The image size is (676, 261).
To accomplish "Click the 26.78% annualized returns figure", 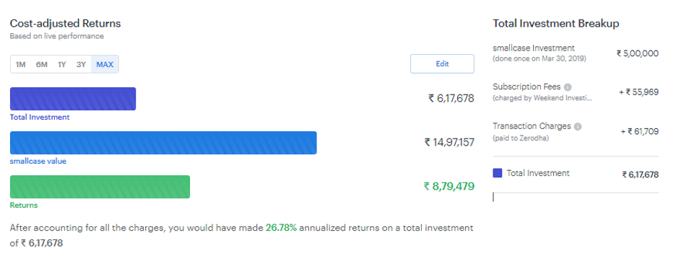I will tap(281, 228).
